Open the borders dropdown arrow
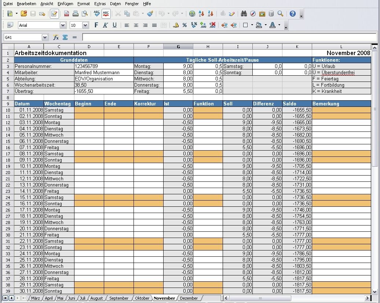380x303 pixels. click(x=252, y=25)
